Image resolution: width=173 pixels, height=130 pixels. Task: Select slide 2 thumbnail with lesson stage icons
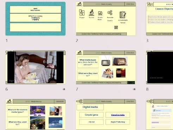coord(106,19)
